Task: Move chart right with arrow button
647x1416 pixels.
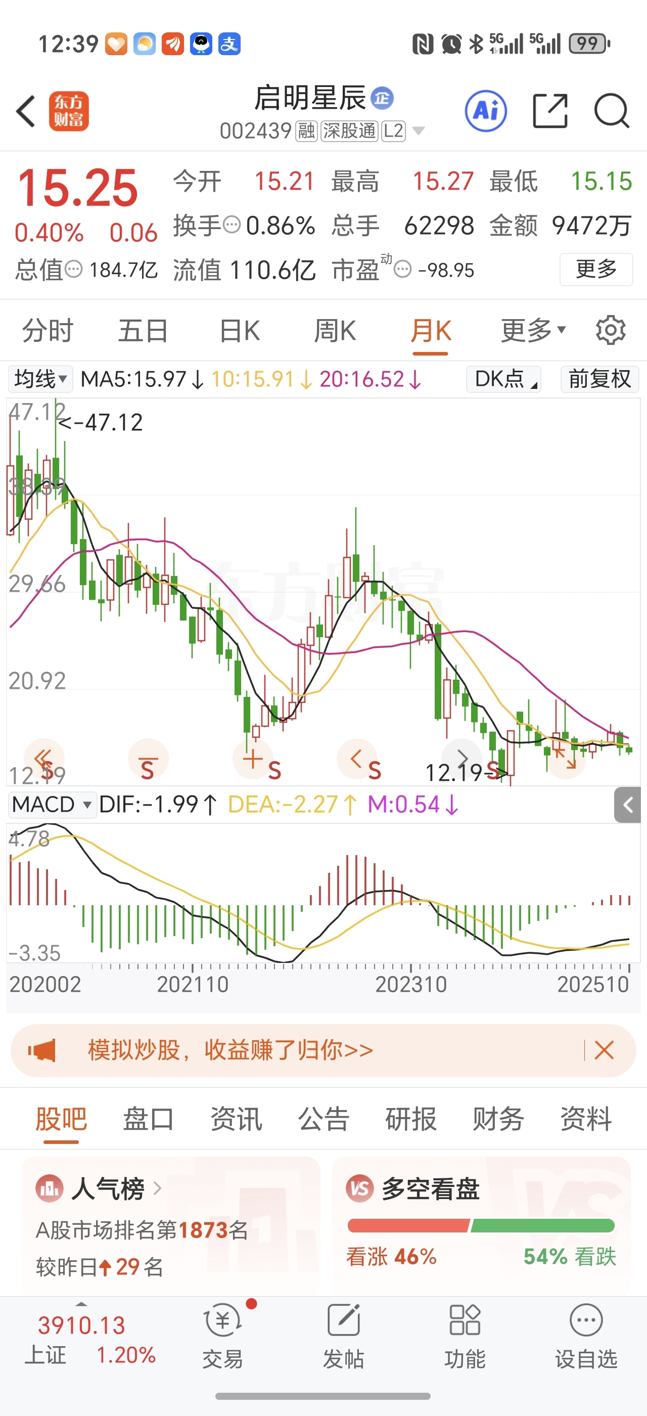Action: click(x=461, y=759)
